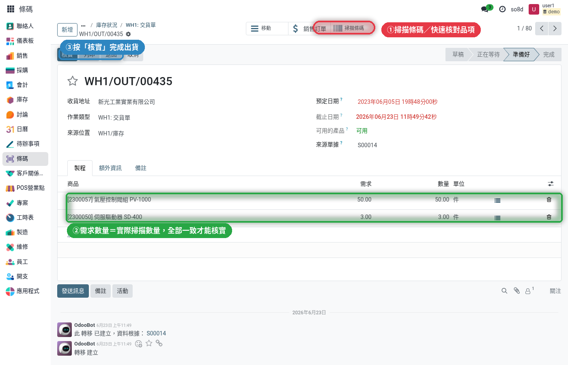Select the 準備好 status stage

tap(521, 54)
